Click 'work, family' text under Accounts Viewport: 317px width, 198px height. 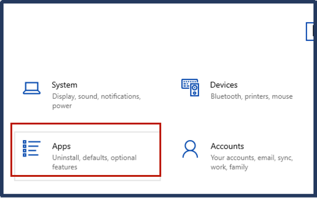229,167
